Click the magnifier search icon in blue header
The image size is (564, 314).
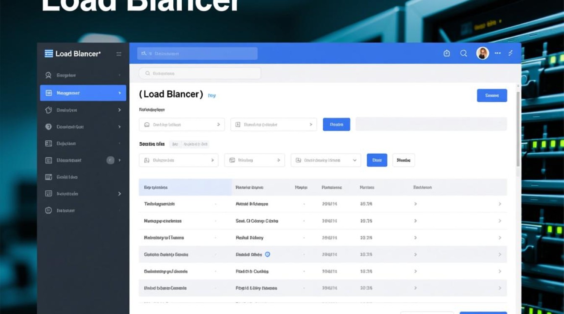[x=464, y=53]
